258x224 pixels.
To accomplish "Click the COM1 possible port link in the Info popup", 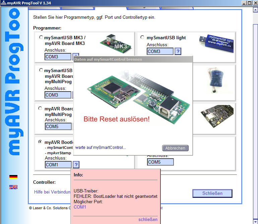I will coord(80,207).
